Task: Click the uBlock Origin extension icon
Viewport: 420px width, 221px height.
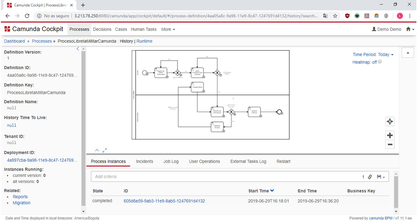Action: (x=347, y=16)
